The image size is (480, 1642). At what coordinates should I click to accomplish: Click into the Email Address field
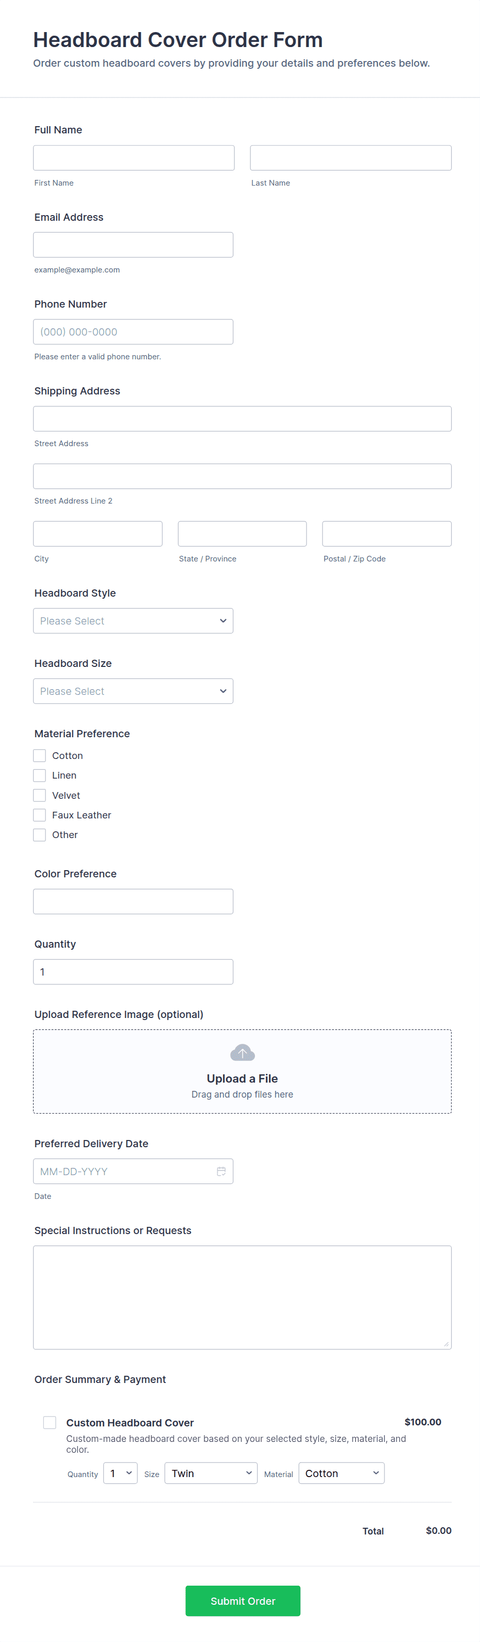pos(133,245)
